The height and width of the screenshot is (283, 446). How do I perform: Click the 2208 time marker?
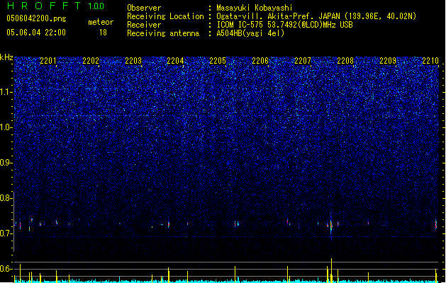point(345,61)
